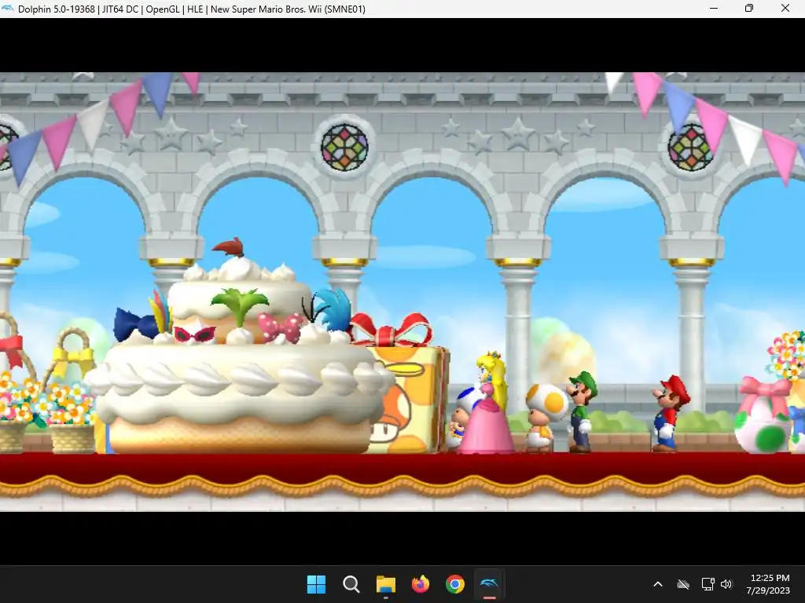Show hidden system tray icons
Viewport: 805px width, 603px height.
[658, 584]
